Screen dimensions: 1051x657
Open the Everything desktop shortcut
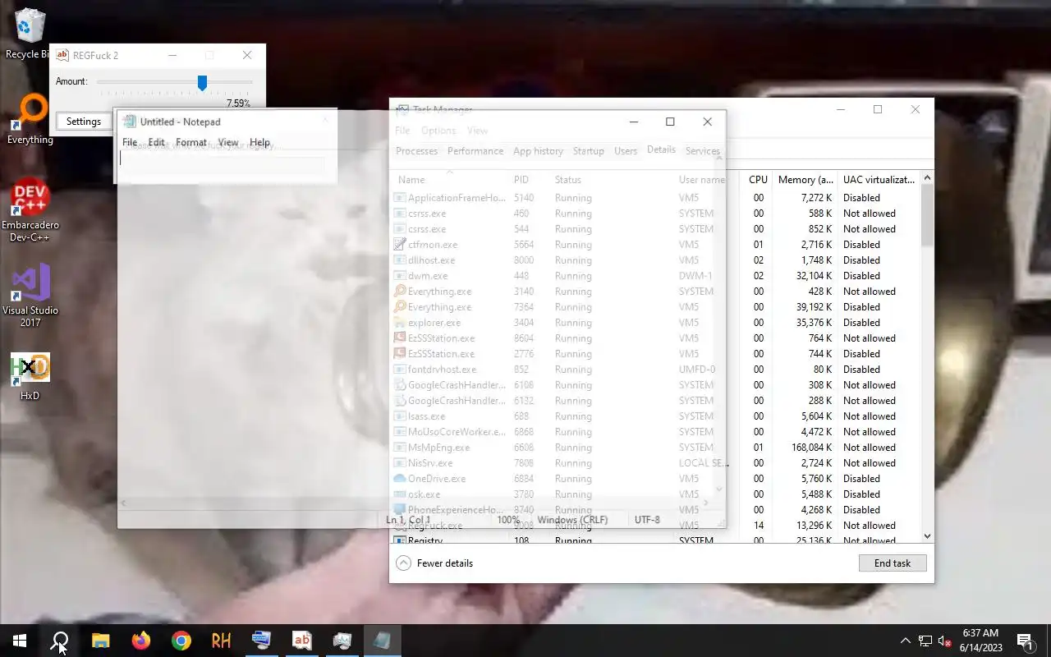click(30, 119)
